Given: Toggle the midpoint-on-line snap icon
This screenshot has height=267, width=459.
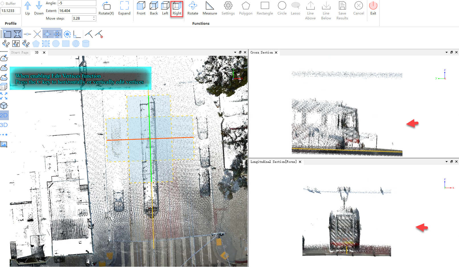Looking at the screenshot, I should pyautogui.click(x=27, y=34).
